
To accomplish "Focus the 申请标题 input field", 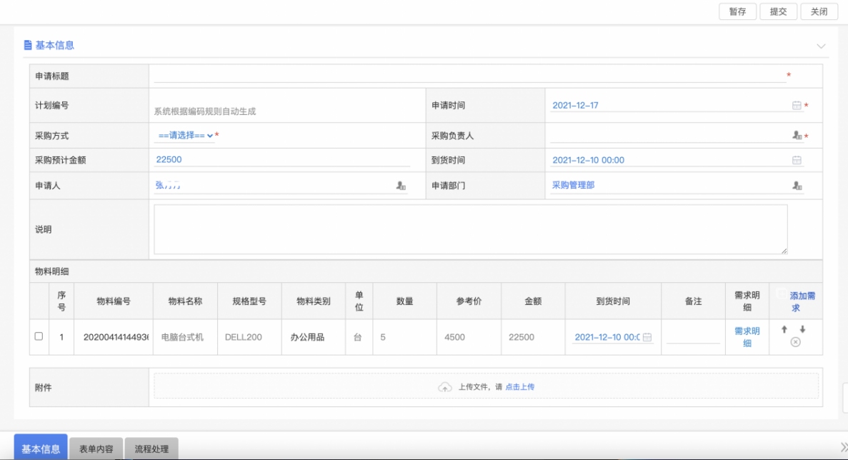I will pos(469,76).
